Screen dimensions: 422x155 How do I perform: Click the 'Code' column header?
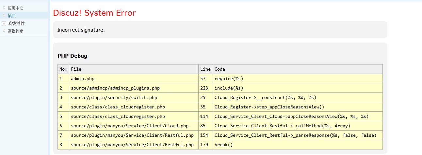pyautogui.click(x=219, y=69)
